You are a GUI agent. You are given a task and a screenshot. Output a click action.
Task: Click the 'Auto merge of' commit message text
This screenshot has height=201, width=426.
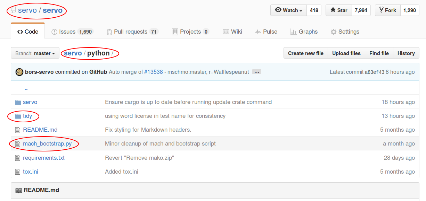126,72
